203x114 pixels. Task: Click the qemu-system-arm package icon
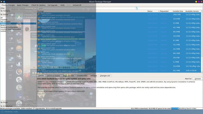(x=39, y=19)
